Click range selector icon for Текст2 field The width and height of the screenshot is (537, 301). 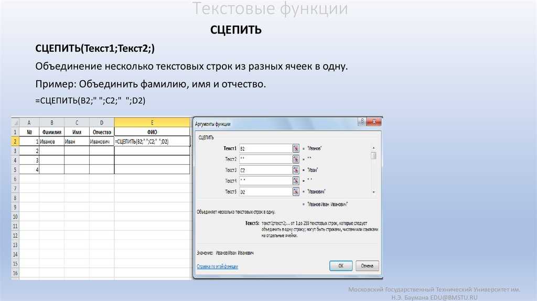[x=296, y=159]
